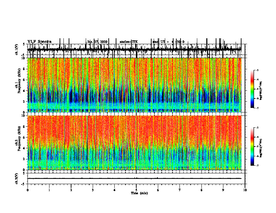The image size is (276, 213).
Task: Click the 'start UT' time header text
Action: pos(168,42)
